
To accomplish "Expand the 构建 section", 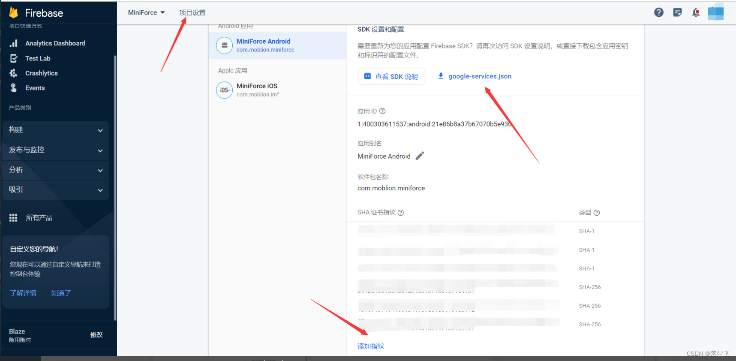I will click(x=55, y=130).
